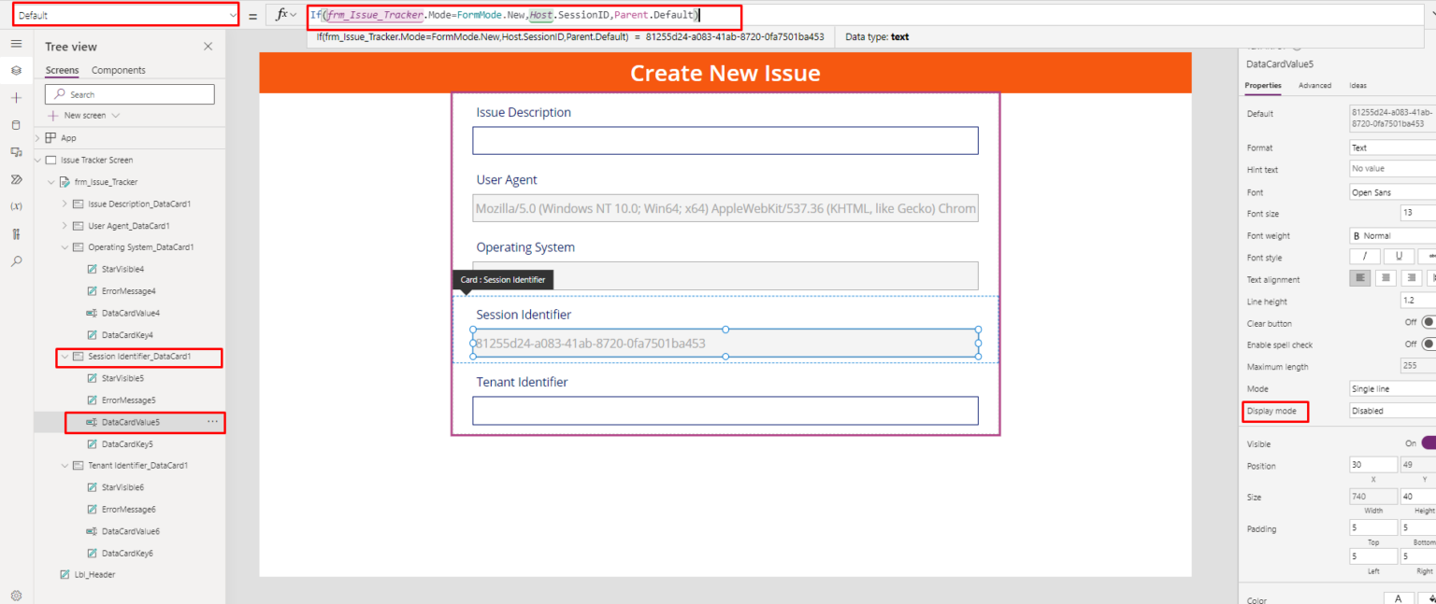Collapse the Session Identifier_DataCard1 tree node
Image resolution: width=1436 pixels, height=604 pixels.
(65, 357)
